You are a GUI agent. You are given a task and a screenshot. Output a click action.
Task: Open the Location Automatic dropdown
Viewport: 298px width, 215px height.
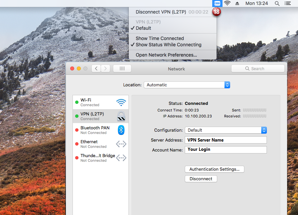coord(187,85)
